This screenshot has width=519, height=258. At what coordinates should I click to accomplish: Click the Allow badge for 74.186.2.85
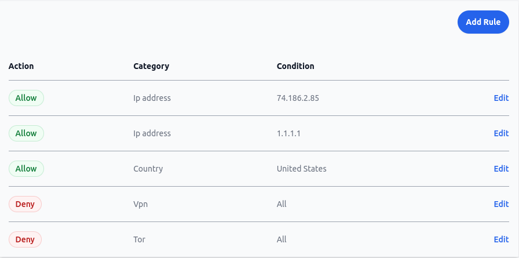26,98
